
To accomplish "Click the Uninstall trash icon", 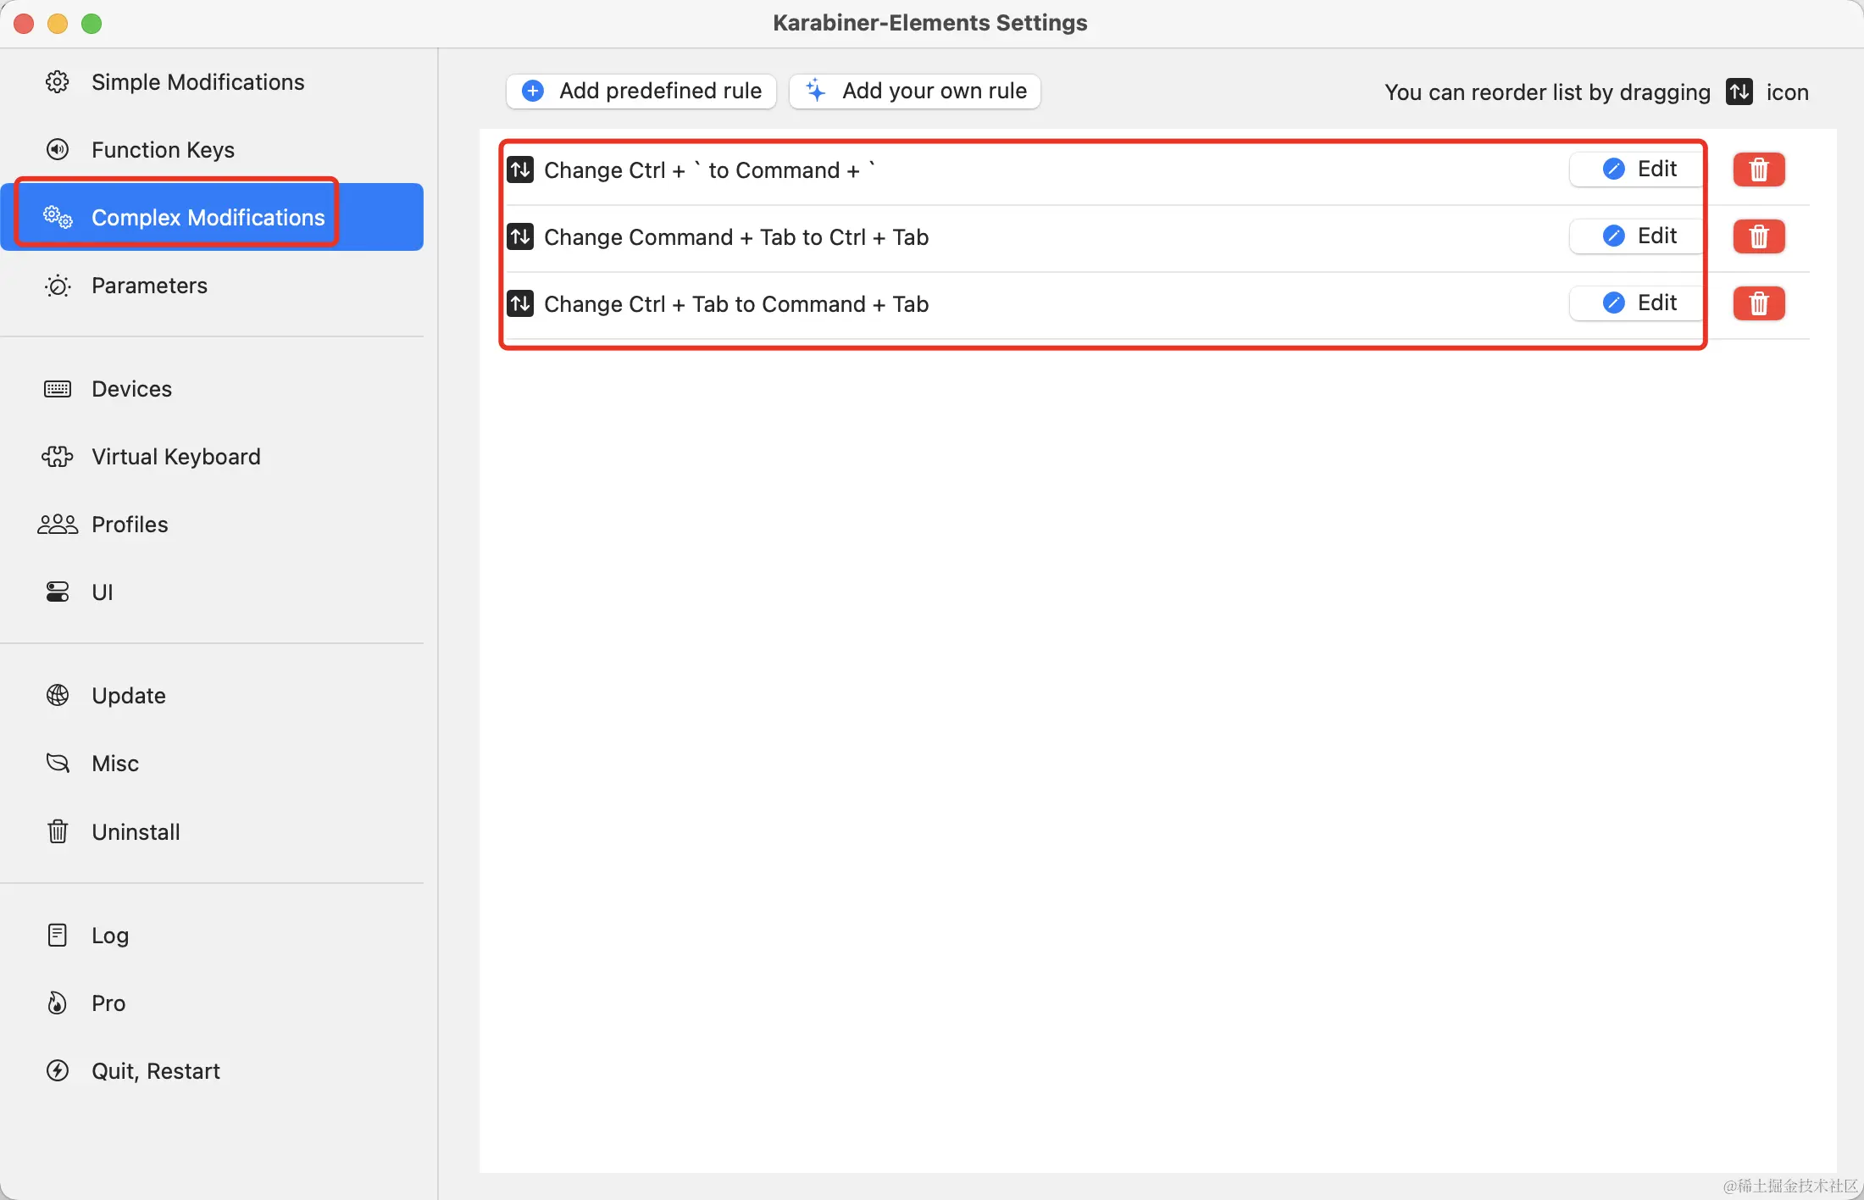I will coord(58,831).
